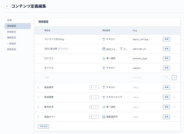Open 権限設定 in the sidebar
Image resolution: width=184 pixels, height=134 pixels.
[12, 38]
